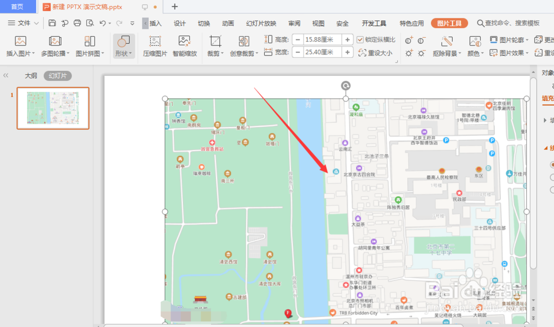Screen dimensions: 554x327
Task: Decrease contrast icon
Action: (422, 40)
